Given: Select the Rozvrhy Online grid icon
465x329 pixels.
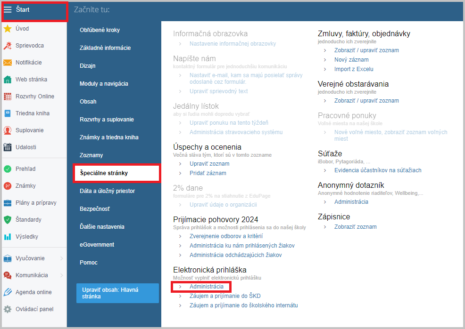Looking at the screenshot, I should coord(8,96).
